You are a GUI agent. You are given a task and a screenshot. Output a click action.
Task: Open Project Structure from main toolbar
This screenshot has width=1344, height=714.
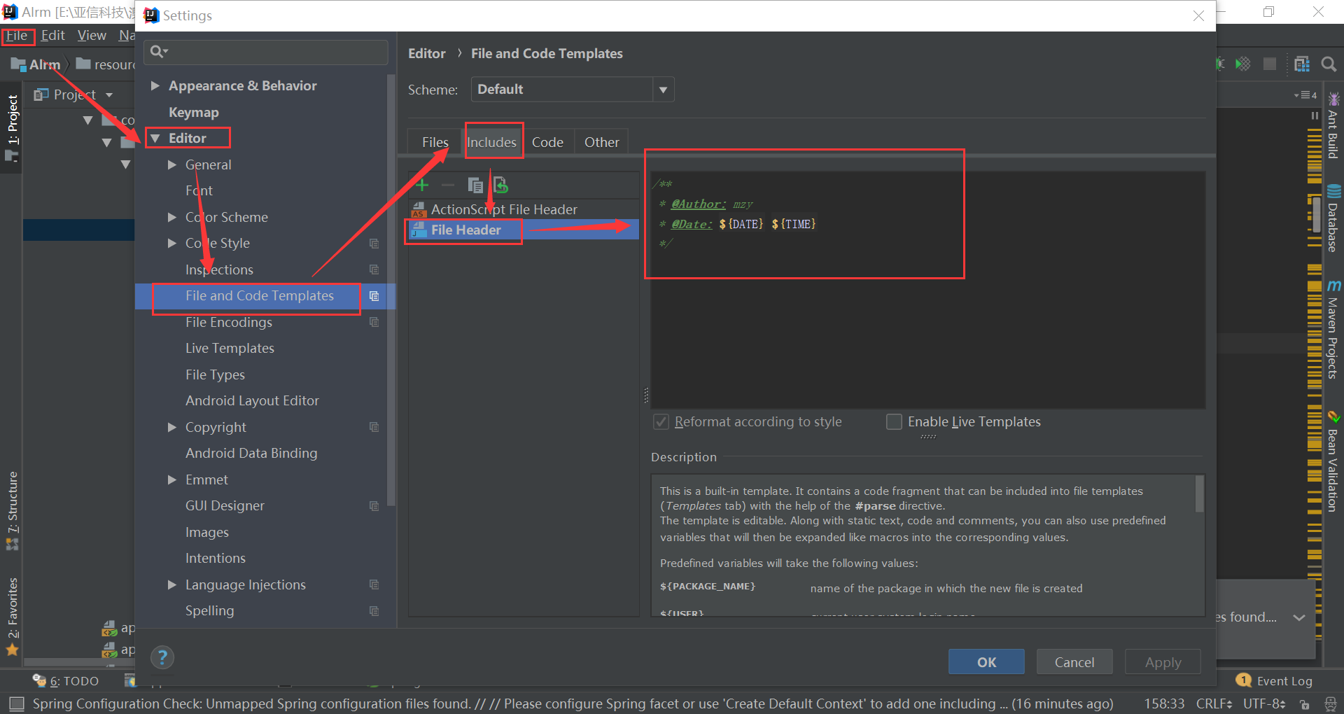pyautogui.click(x=1302, y=64)
